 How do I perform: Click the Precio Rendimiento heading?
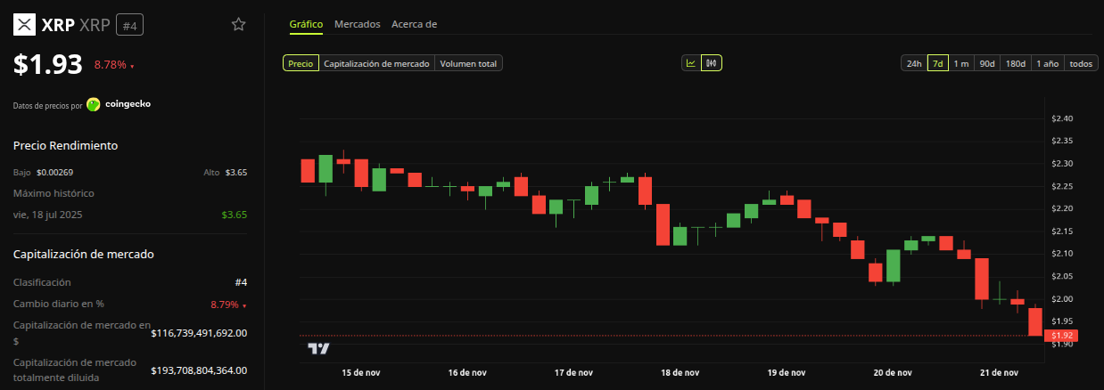point(66,145)
